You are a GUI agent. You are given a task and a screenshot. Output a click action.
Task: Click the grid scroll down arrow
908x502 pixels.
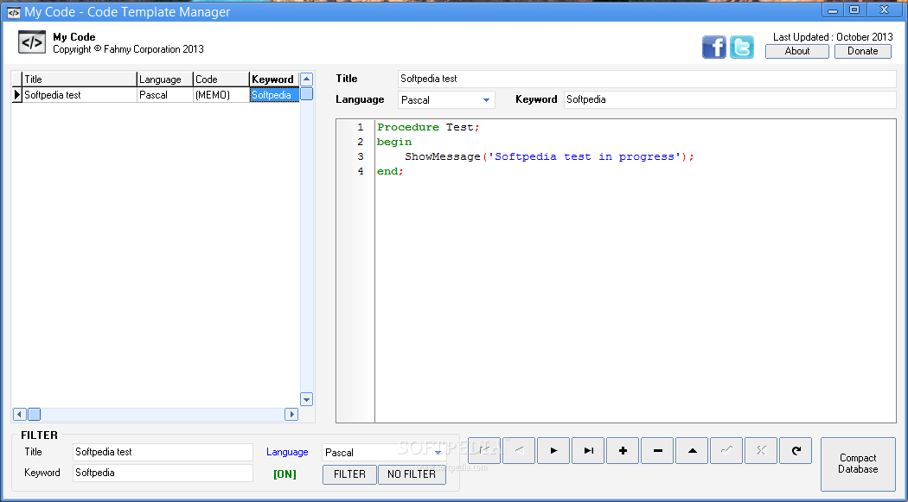pos(307,399)
